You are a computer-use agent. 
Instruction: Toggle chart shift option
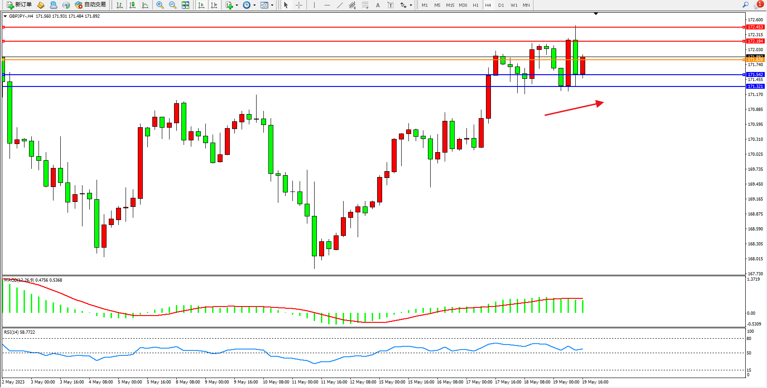tap(214, 5)
